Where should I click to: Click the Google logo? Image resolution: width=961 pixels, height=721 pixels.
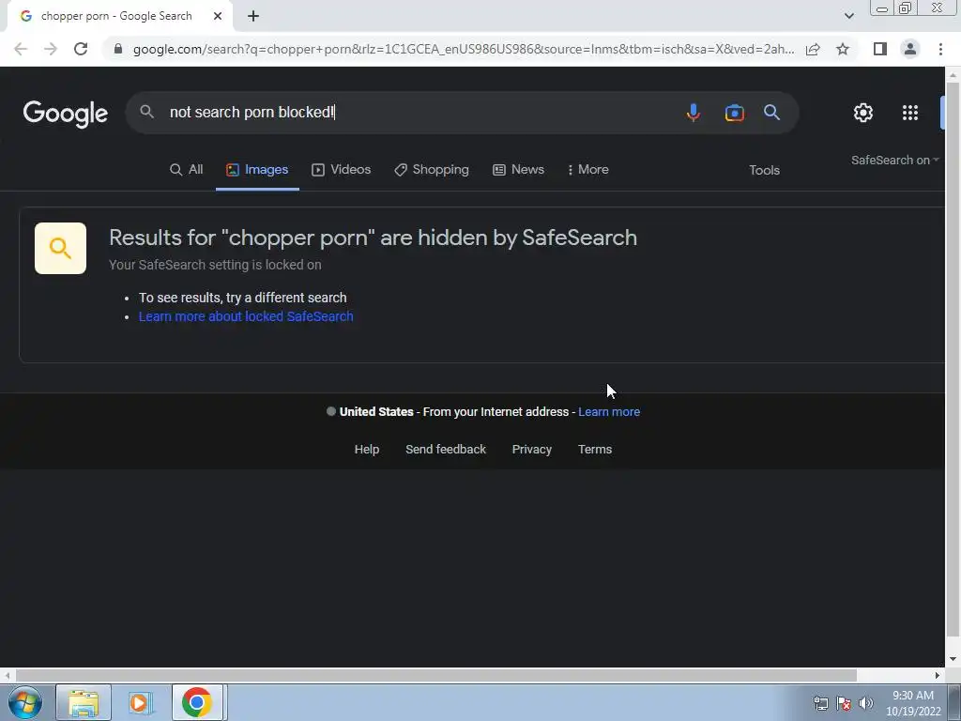click(66, 114)
